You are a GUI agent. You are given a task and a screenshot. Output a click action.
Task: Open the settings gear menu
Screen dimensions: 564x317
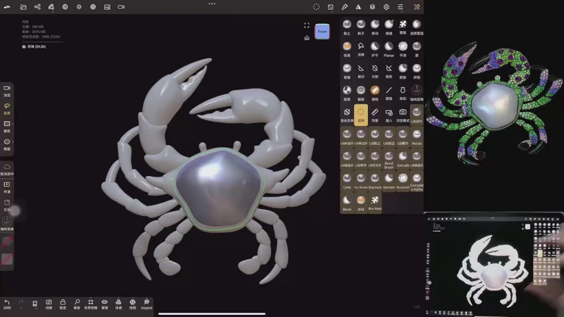click(386, 7)
